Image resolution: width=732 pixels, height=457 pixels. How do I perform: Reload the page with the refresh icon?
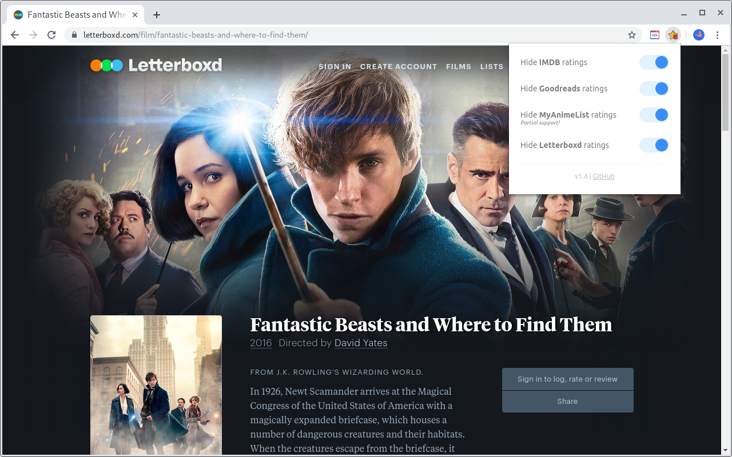(51, 35)
